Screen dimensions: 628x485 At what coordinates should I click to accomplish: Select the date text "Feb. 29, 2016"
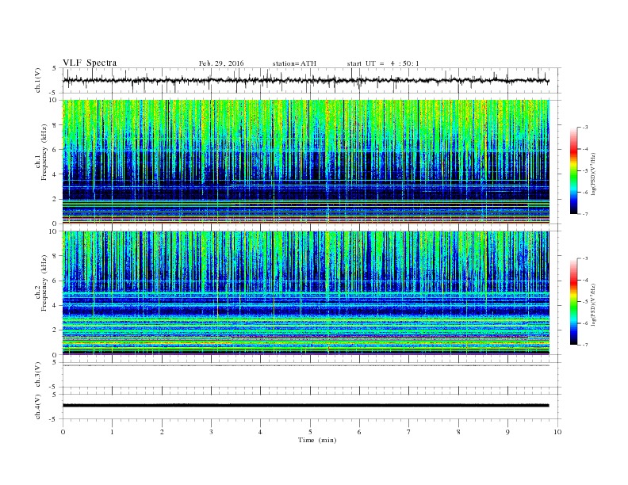click(x=221, y=63)
